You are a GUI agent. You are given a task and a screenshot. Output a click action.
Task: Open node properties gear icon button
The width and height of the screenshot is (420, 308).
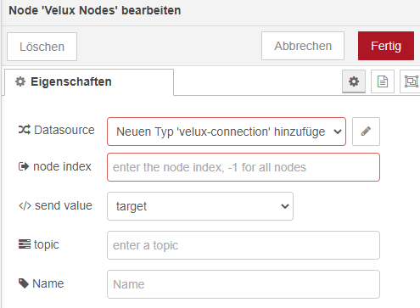pyautogui.click(x=354, y=81)
